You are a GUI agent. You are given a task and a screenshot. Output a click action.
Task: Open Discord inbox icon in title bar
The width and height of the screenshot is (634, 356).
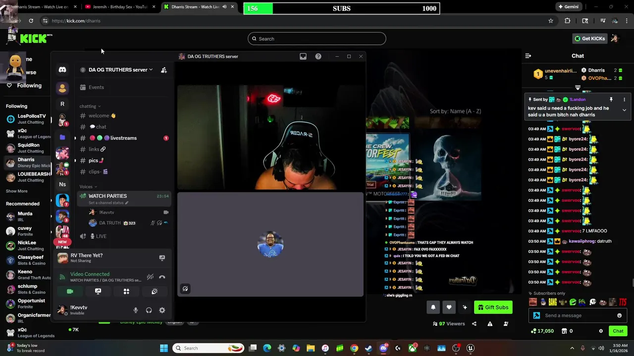point(303,56)
